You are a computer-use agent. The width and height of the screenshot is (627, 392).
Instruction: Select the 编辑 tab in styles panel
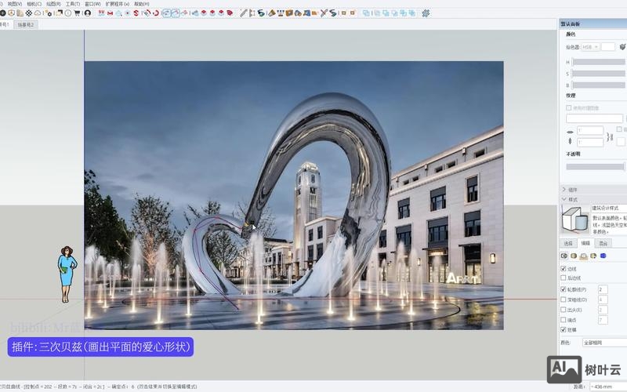coord(585,243)
